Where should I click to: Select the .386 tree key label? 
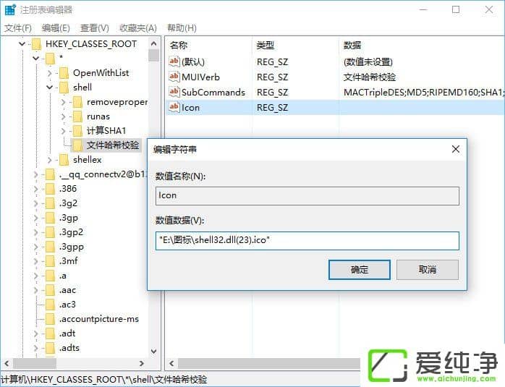coord(68,189)
